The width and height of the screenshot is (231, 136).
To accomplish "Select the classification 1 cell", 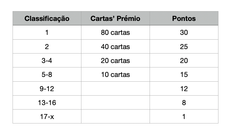I will 47,33.
